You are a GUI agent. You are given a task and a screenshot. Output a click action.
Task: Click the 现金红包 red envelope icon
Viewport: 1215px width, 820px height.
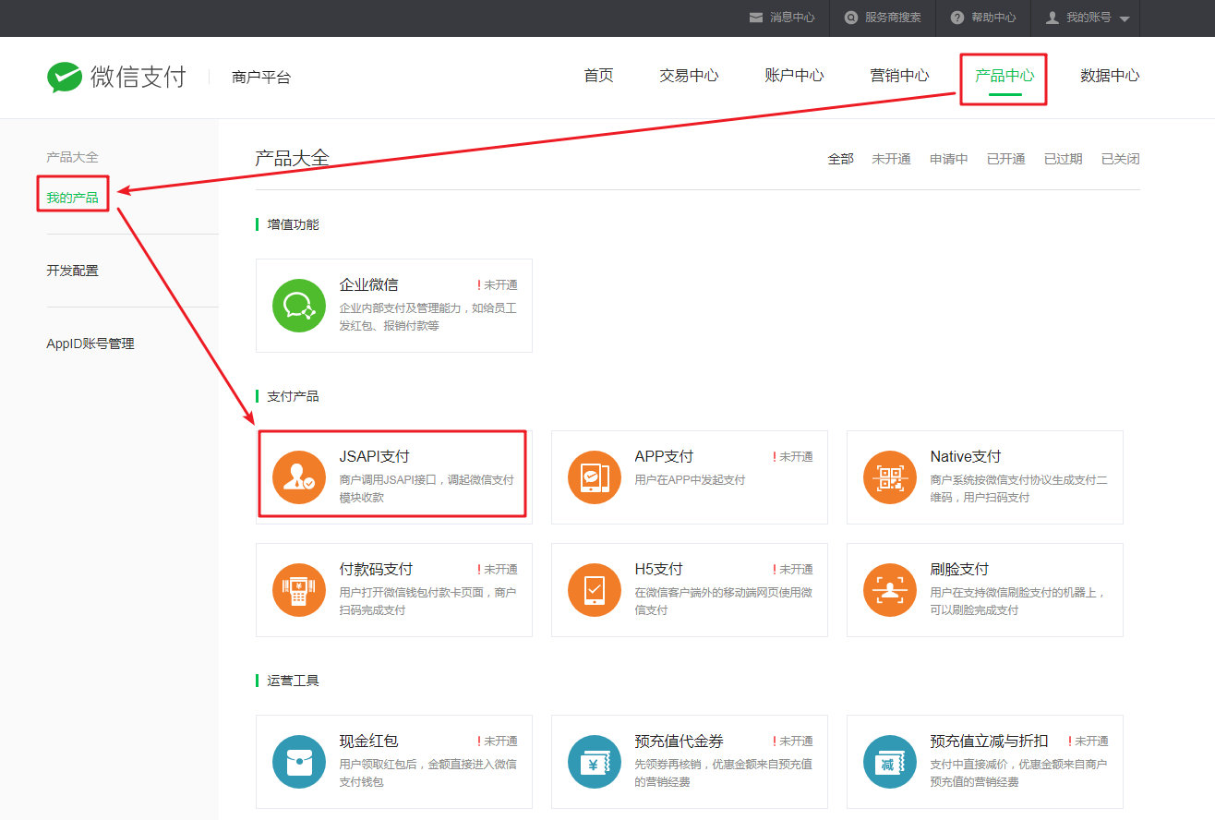point(299,761)
